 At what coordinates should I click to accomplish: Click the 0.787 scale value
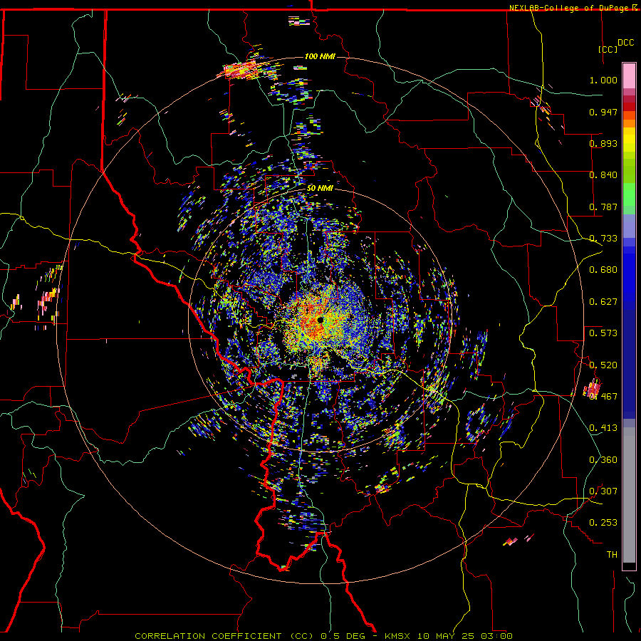603,207
